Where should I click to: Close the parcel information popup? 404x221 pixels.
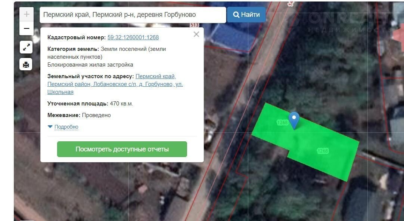click(196, 34)
